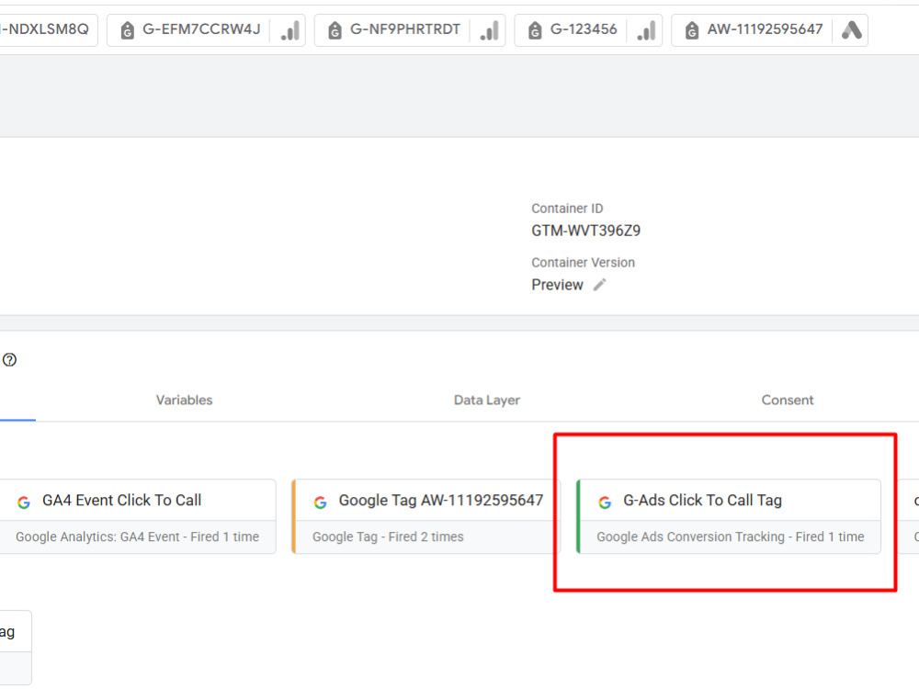Image resolution: width=919 pixels, height=689 pixels.
Task: Click the 'Container ID' label
Action: 567,209
